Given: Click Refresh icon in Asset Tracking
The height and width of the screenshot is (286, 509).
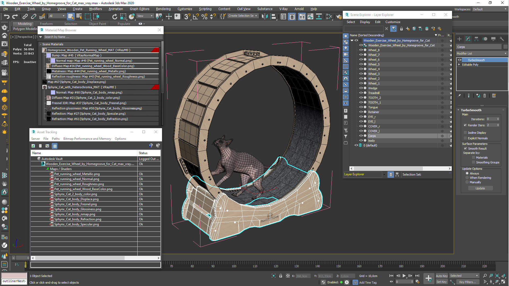Looking at the screenshot, I should [x=33, y=146].
